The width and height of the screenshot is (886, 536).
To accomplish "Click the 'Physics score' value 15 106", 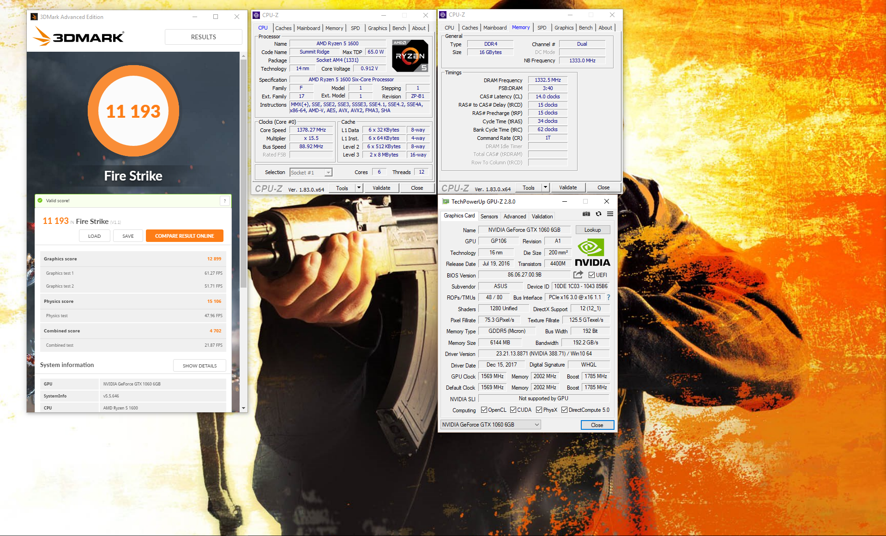I will (214, 301).
